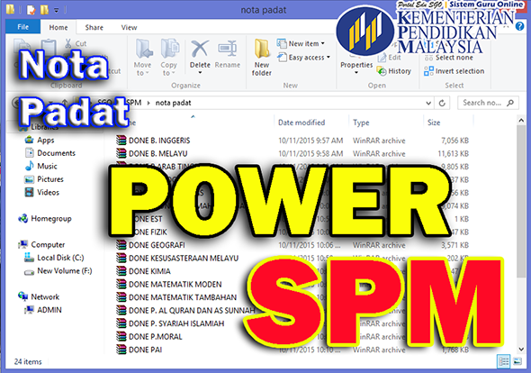
Task: Click the Properties button
Action: (x=356, y=65)
